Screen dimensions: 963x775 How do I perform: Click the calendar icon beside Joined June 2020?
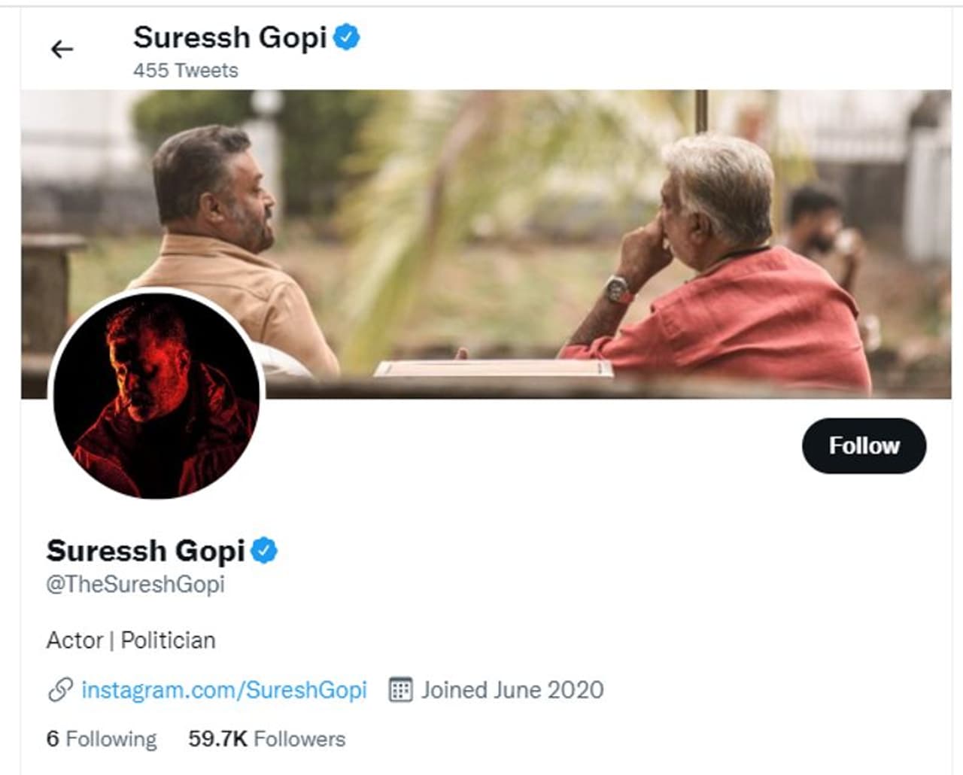pos(400,690)
